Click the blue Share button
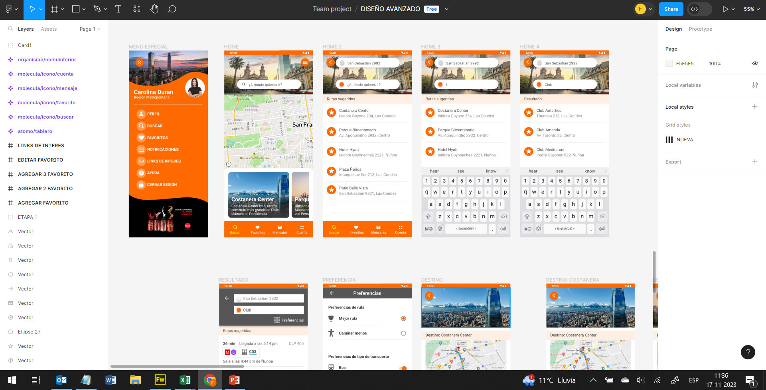The image size is (766, 390). click(x=671, y=9)
